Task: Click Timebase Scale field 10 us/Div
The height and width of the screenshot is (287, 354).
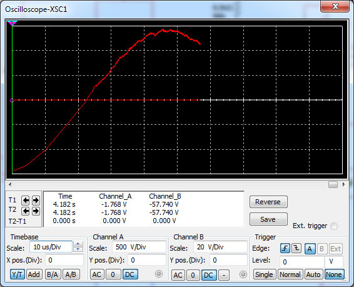Action: point(51,247)
